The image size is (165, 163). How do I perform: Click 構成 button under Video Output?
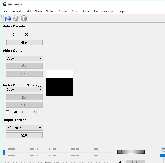[x=24, y=66]
